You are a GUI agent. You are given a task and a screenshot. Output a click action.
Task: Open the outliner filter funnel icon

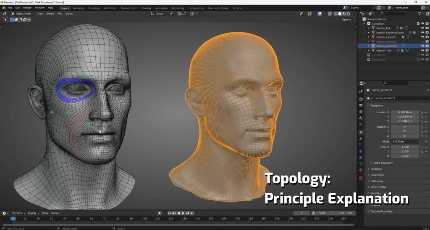(420, 13)
